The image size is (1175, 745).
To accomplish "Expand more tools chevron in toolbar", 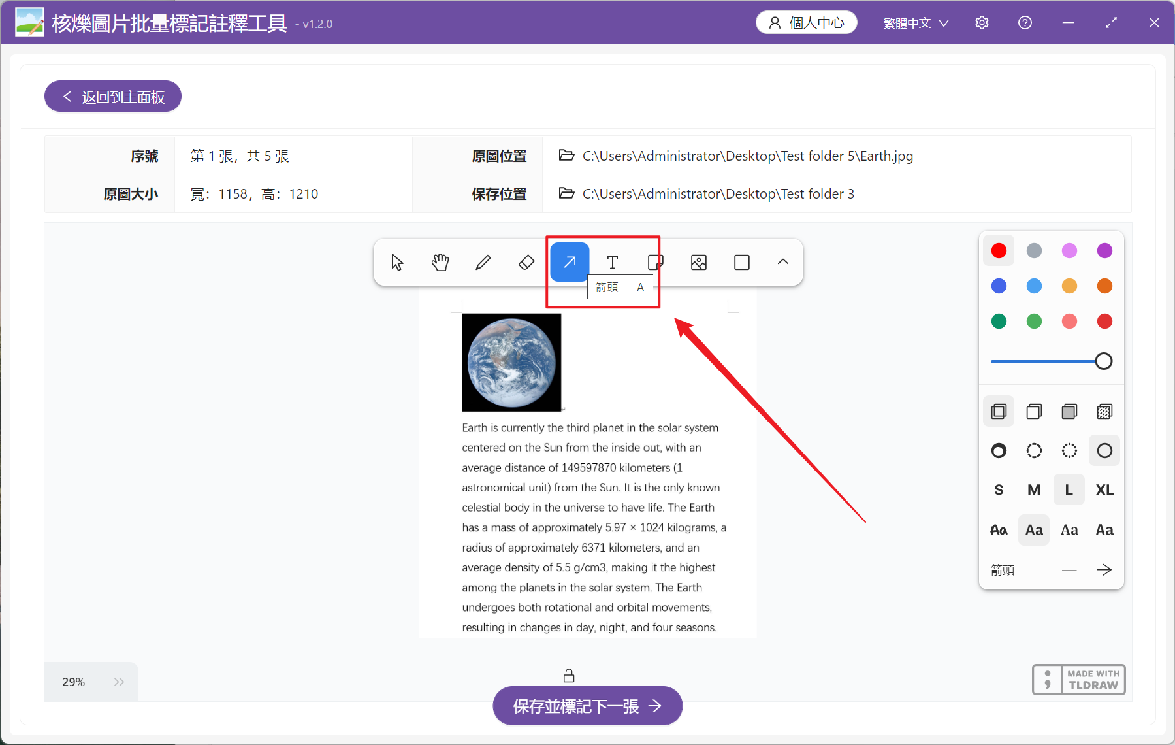I will (783, 262).
